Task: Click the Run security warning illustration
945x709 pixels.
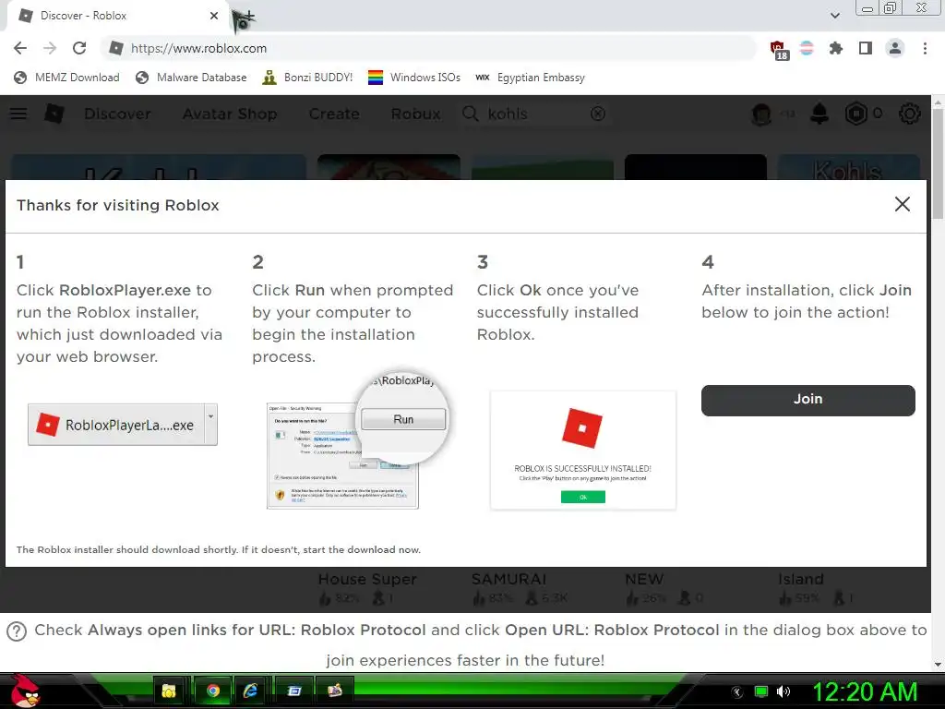Action: (x=357, y=441)
